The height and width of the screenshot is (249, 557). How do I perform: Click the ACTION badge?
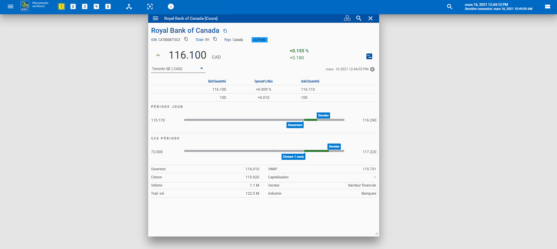pos(259,40)
